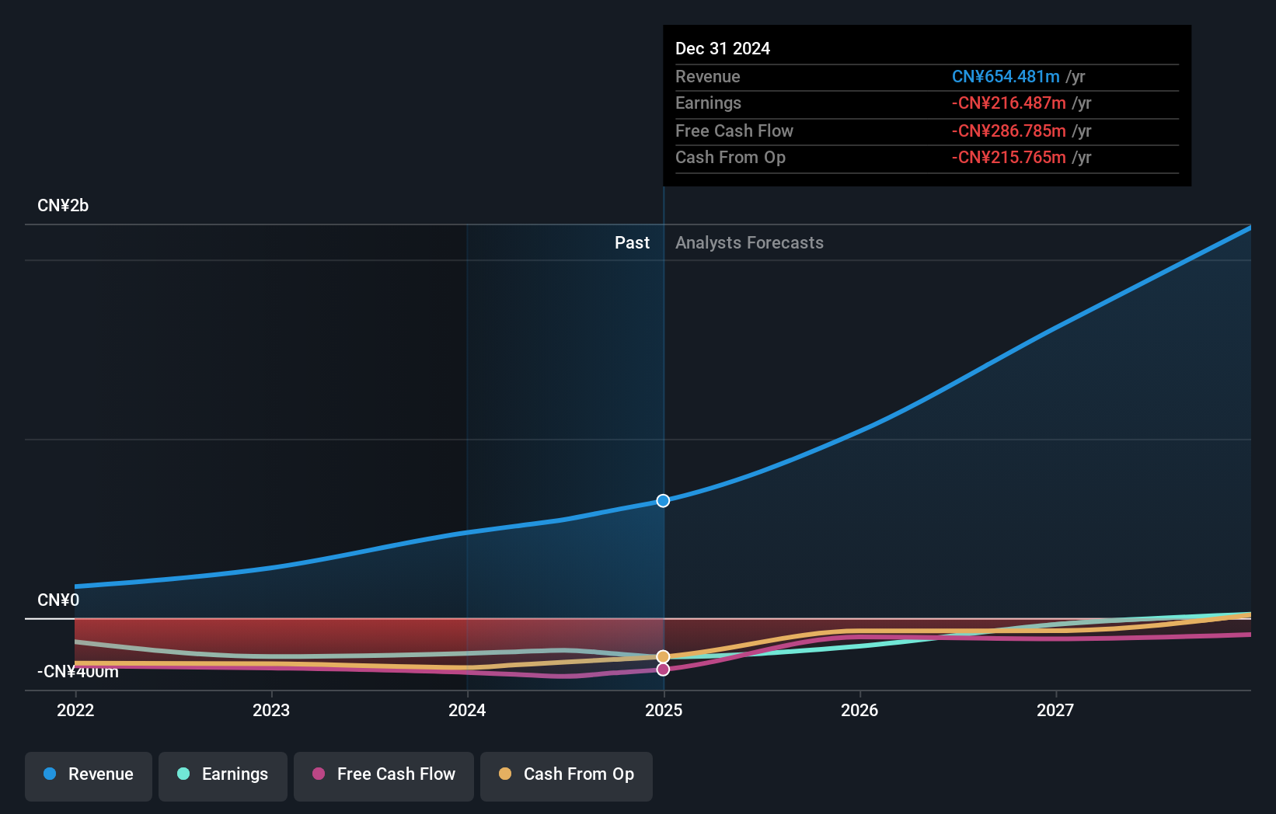This screenshot has width=1276, height=814.
Task: Toggle the Revenue legend indicator dot
Action: coord(51,774)
